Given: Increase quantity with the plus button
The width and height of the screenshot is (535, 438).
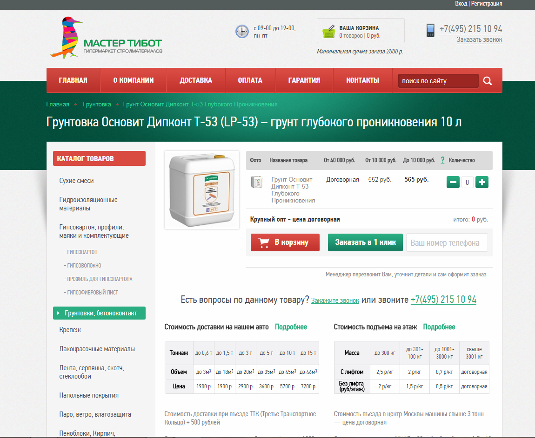Looking at the screenshot, I should click(x=482, y=182).
